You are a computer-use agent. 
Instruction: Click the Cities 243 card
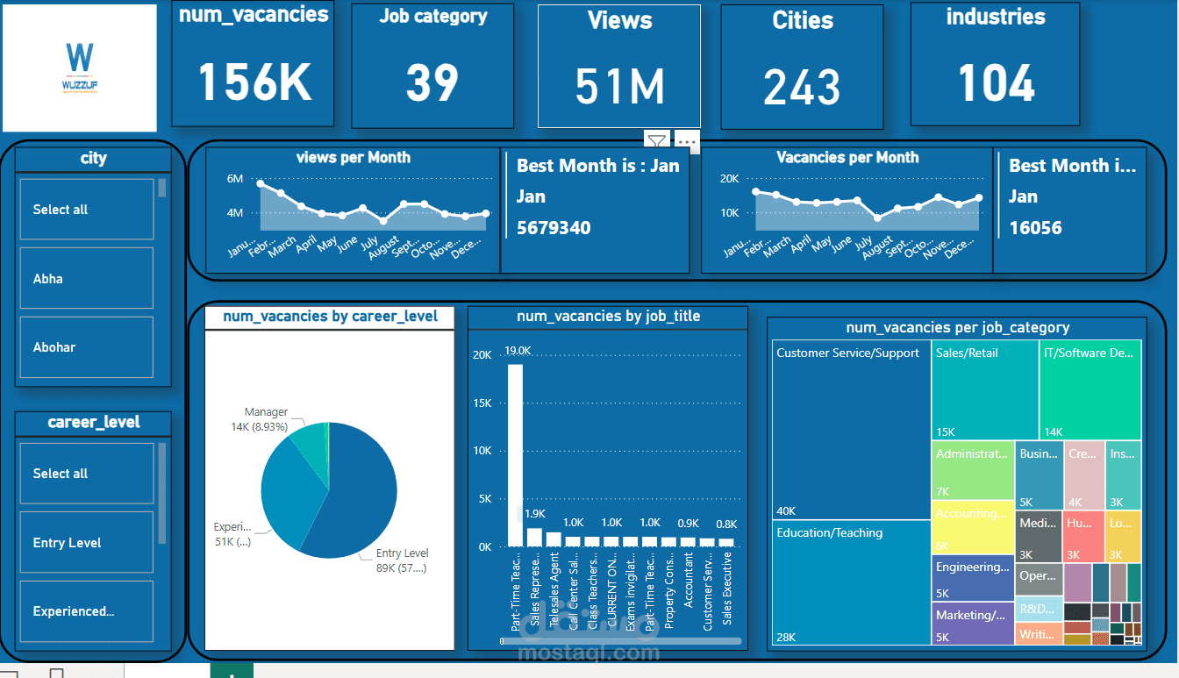pyautogui.click(x=802, y=66)
